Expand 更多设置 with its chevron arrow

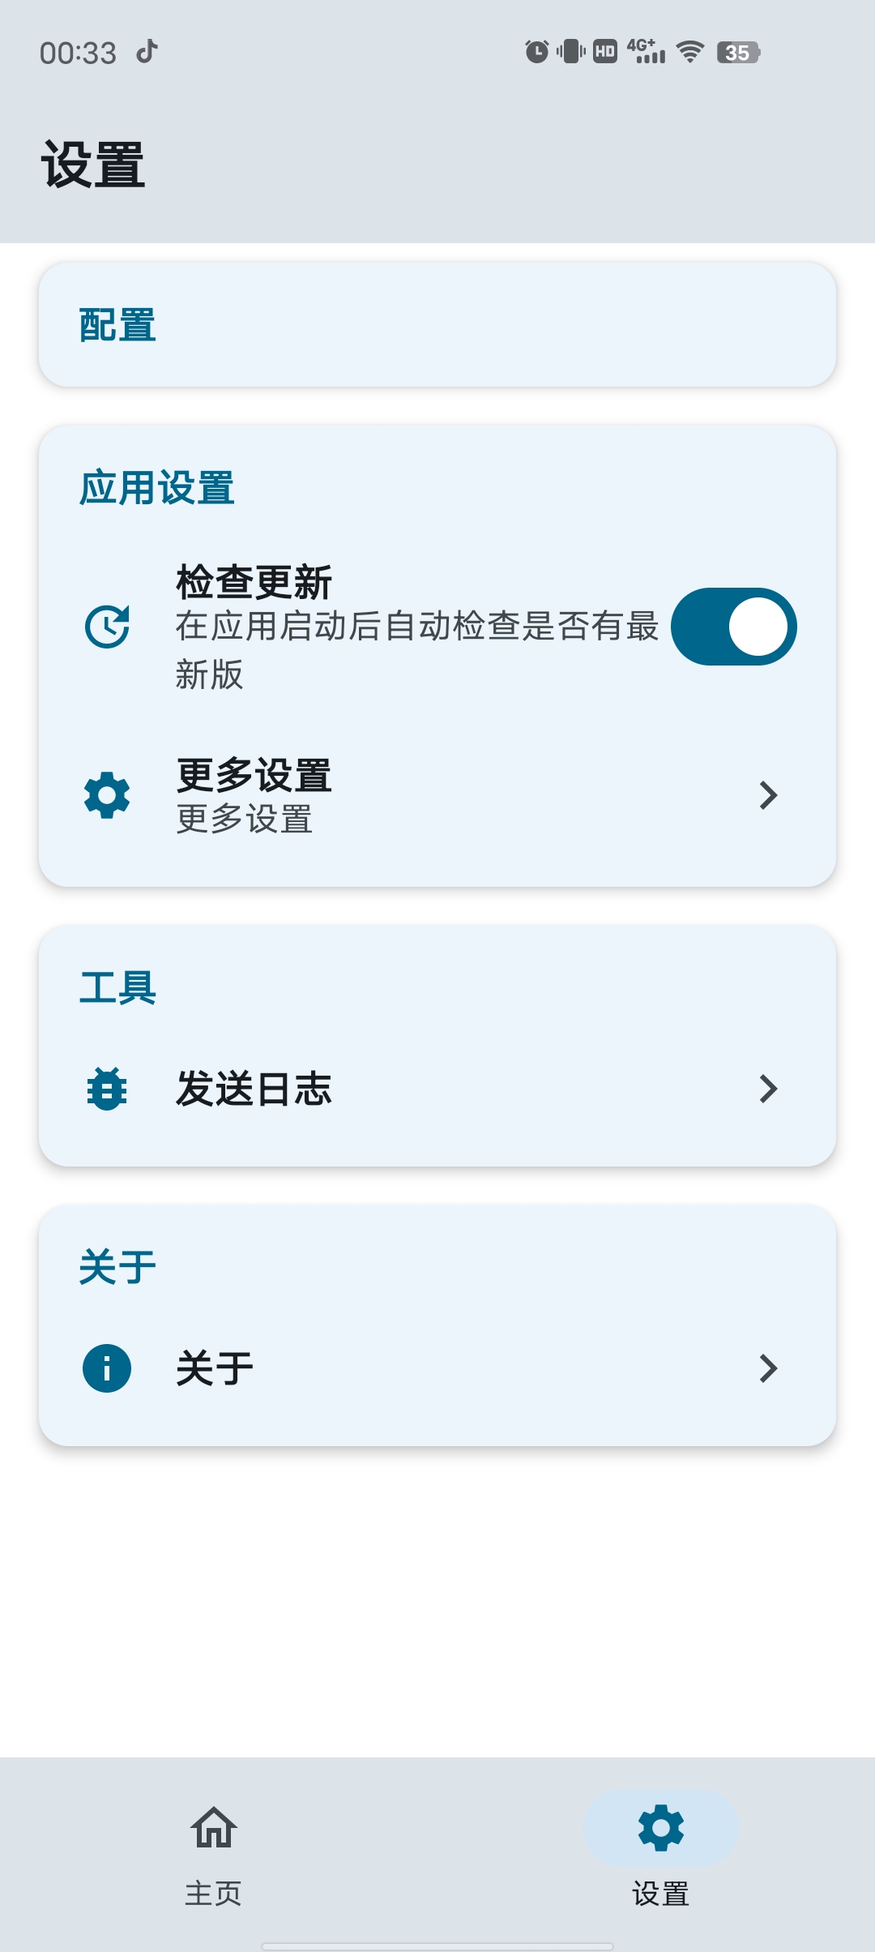coord(768,795)
